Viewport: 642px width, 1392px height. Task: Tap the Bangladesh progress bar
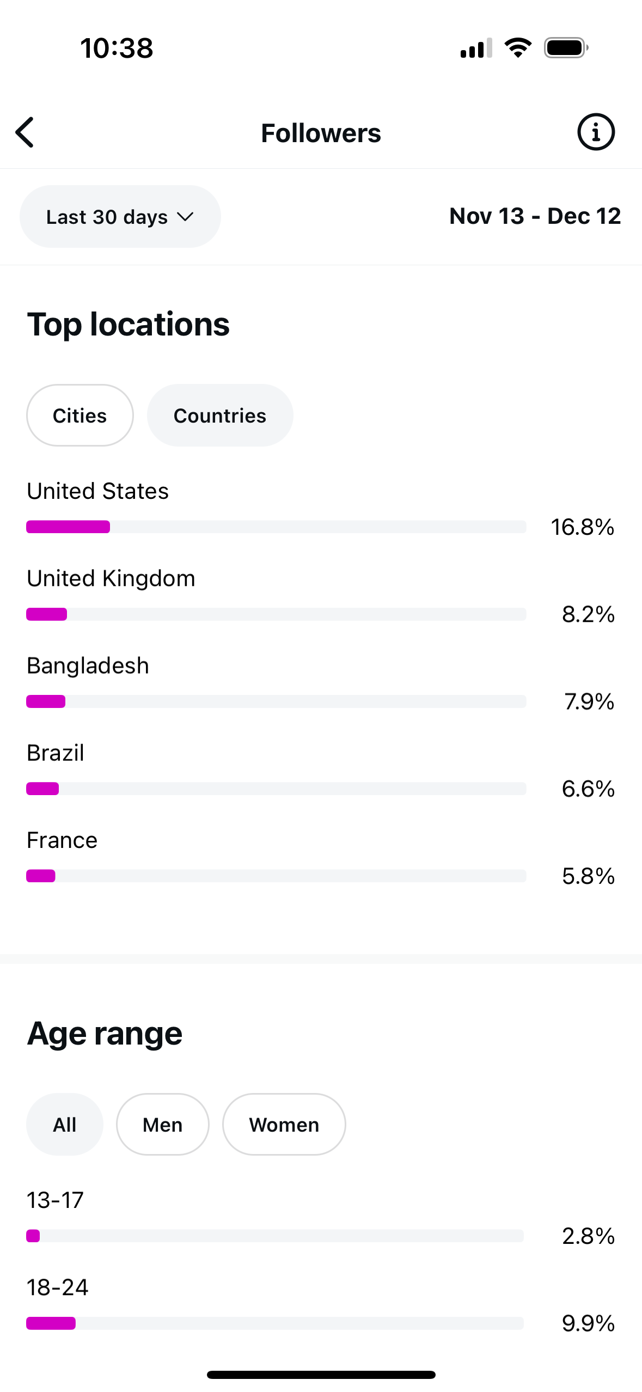coord(276,701)
